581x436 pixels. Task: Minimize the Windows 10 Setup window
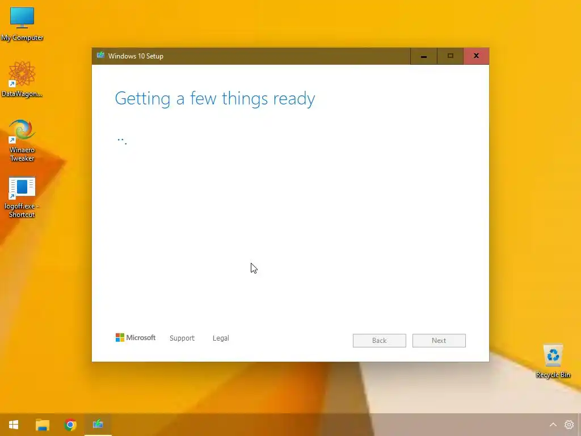(x=423, y=56)
